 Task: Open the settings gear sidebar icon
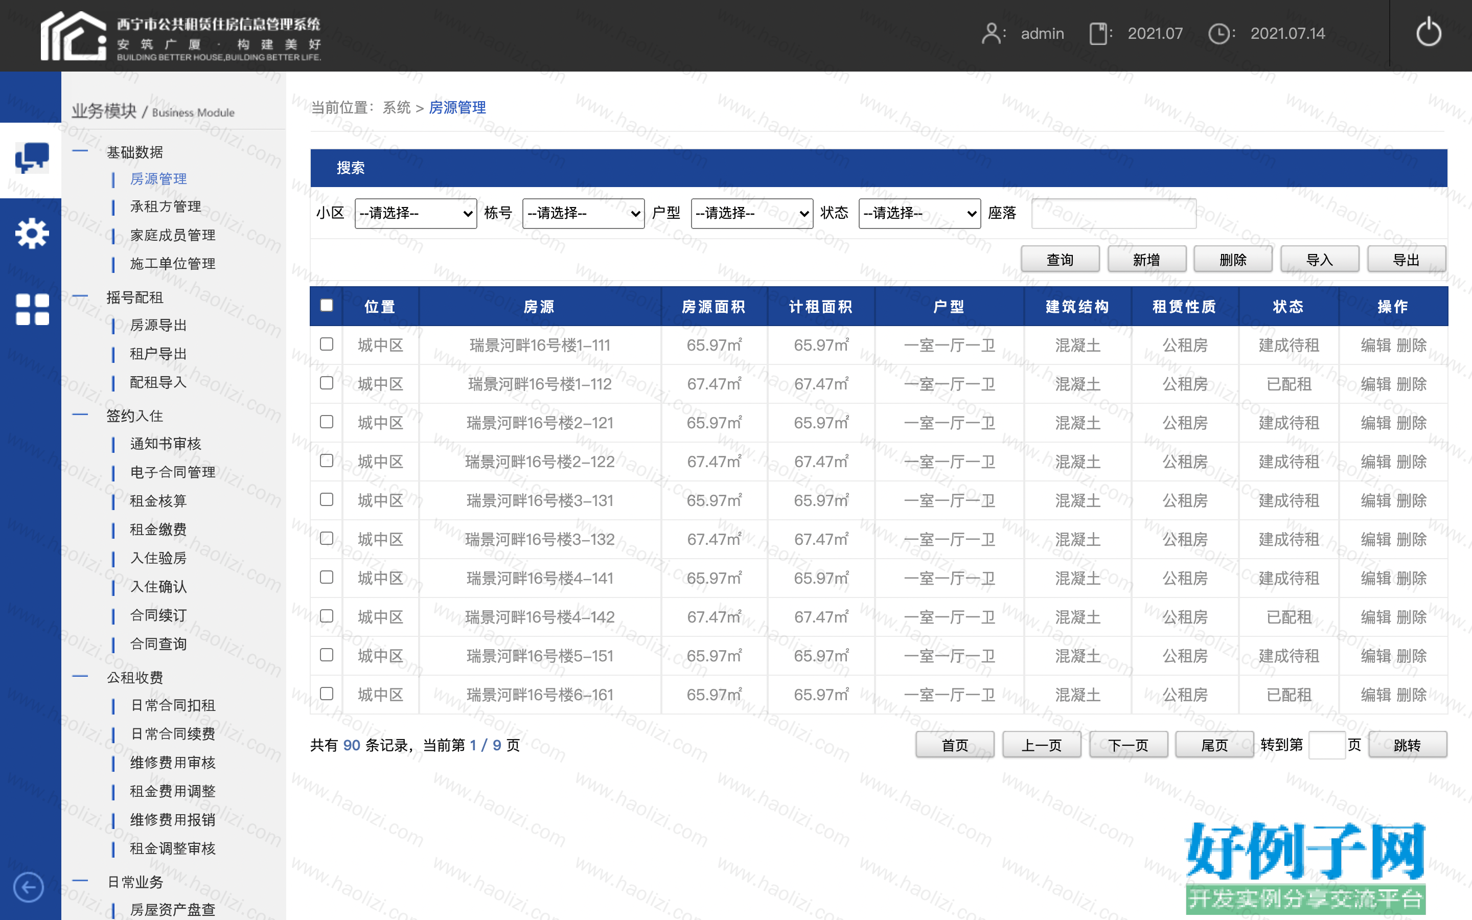(x=32, y=234)
